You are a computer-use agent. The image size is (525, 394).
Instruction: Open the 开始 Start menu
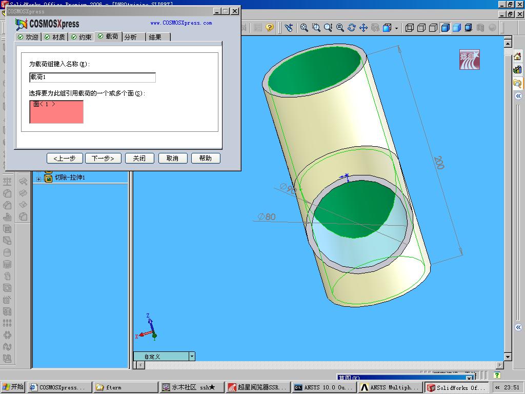click(x=13, y=387)
